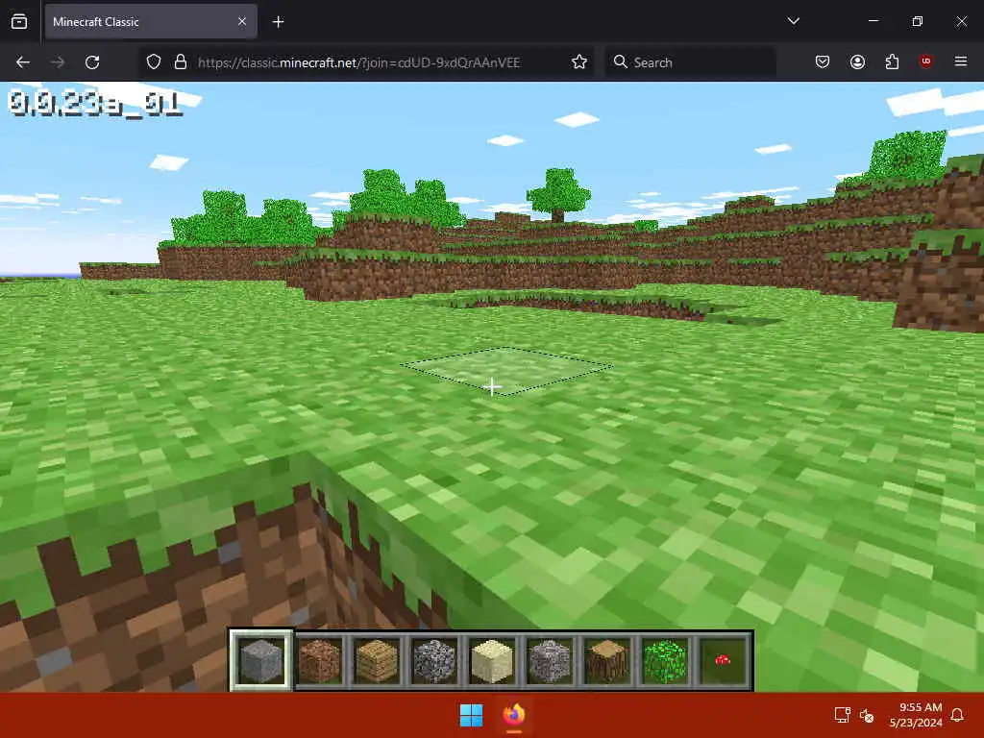Select the leaves block in hotbar
984x738 pixels.
click(665, 660)
